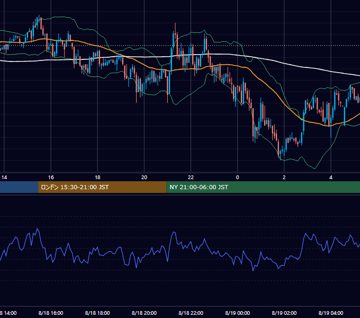Image resolution: width=360 pixels, height=318 pixels.
Task: Click the blue session band before London
Action: click(x=19, y=187)
